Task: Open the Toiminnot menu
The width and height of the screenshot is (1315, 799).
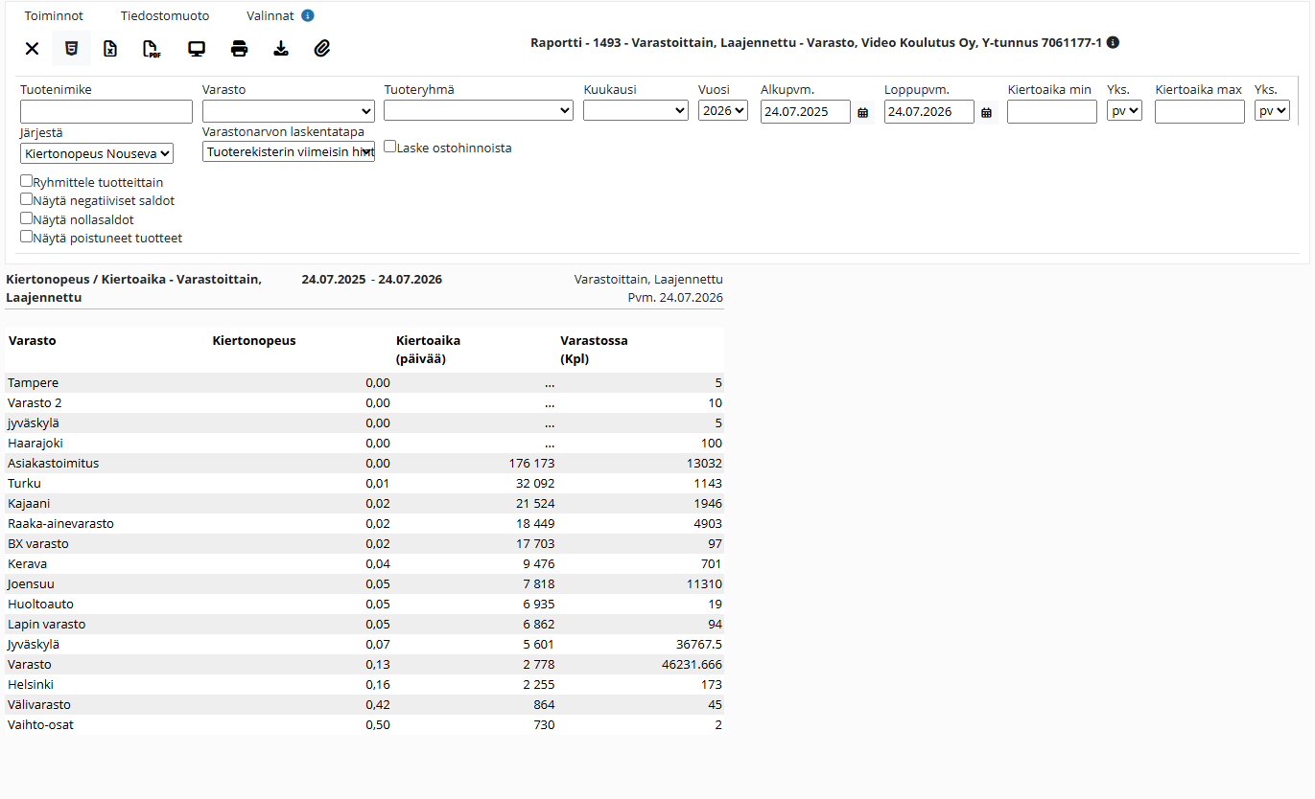Action: click(x=54, y=16)
